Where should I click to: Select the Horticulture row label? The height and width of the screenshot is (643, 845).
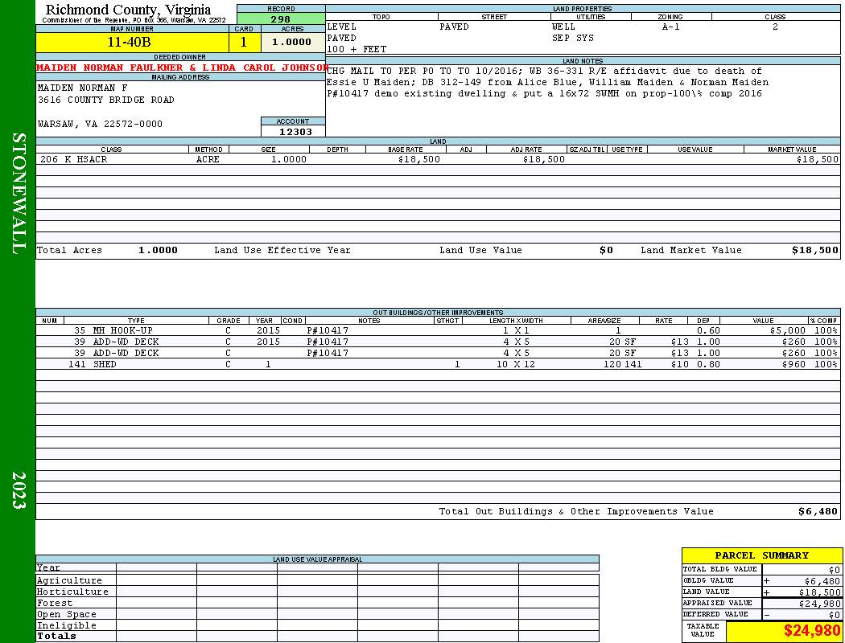[72, 592]
